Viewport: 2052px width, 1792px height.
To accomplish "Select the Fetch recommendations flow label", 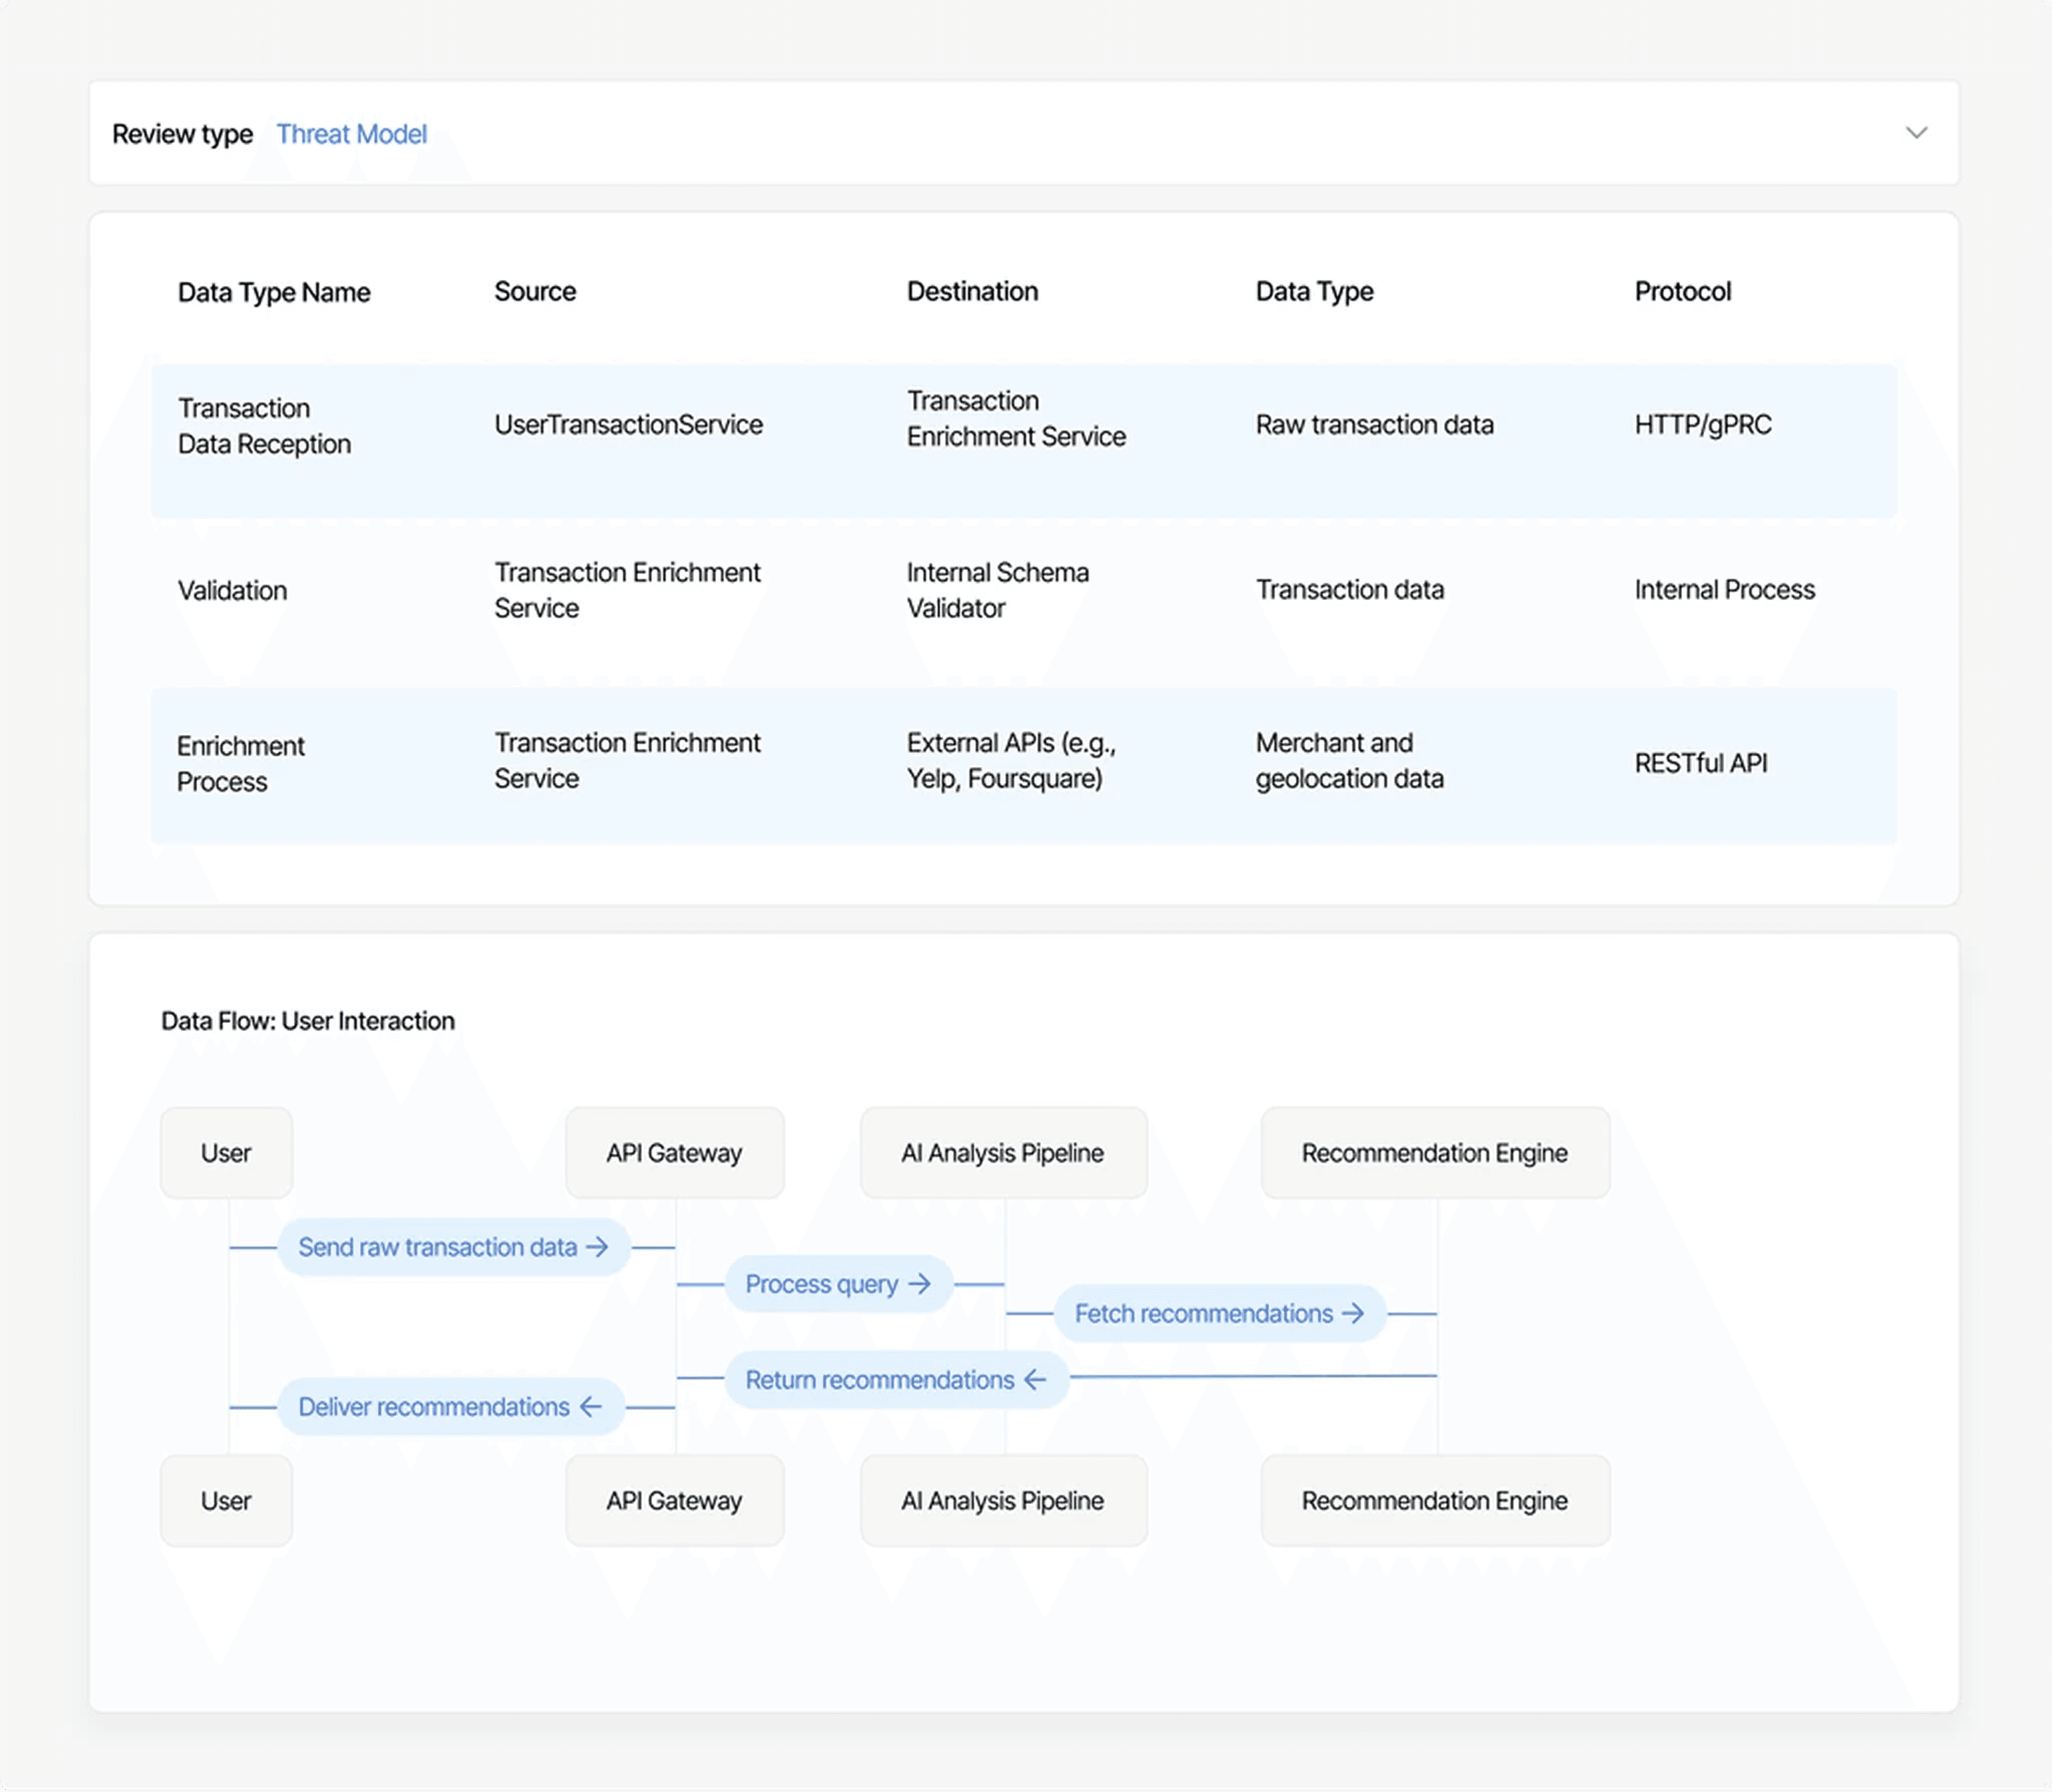I will (x=1218, y=1314).
